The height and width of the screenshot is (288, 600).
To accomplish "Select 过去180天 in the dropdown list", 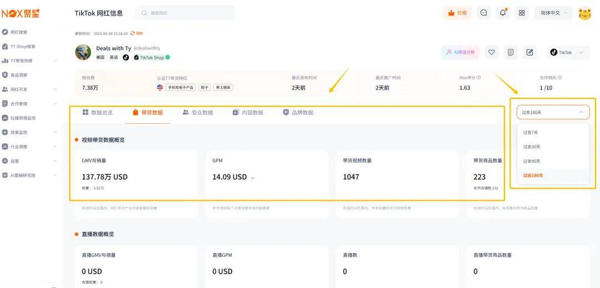I will coord(553,175).
